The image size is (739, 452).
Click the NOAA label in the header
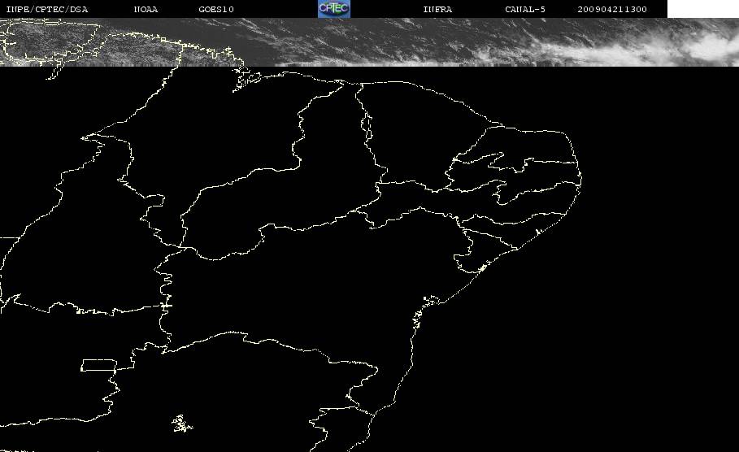[146, 10]
